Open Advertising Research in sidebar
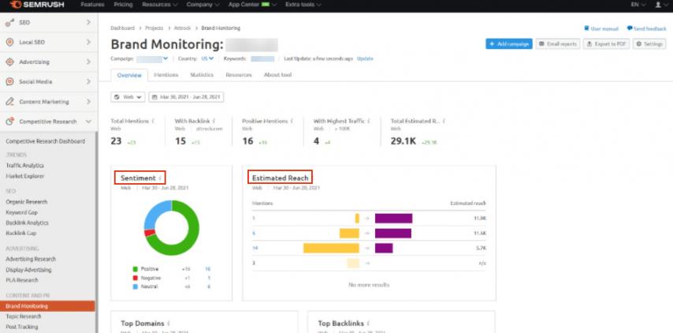 pos(31,259)
